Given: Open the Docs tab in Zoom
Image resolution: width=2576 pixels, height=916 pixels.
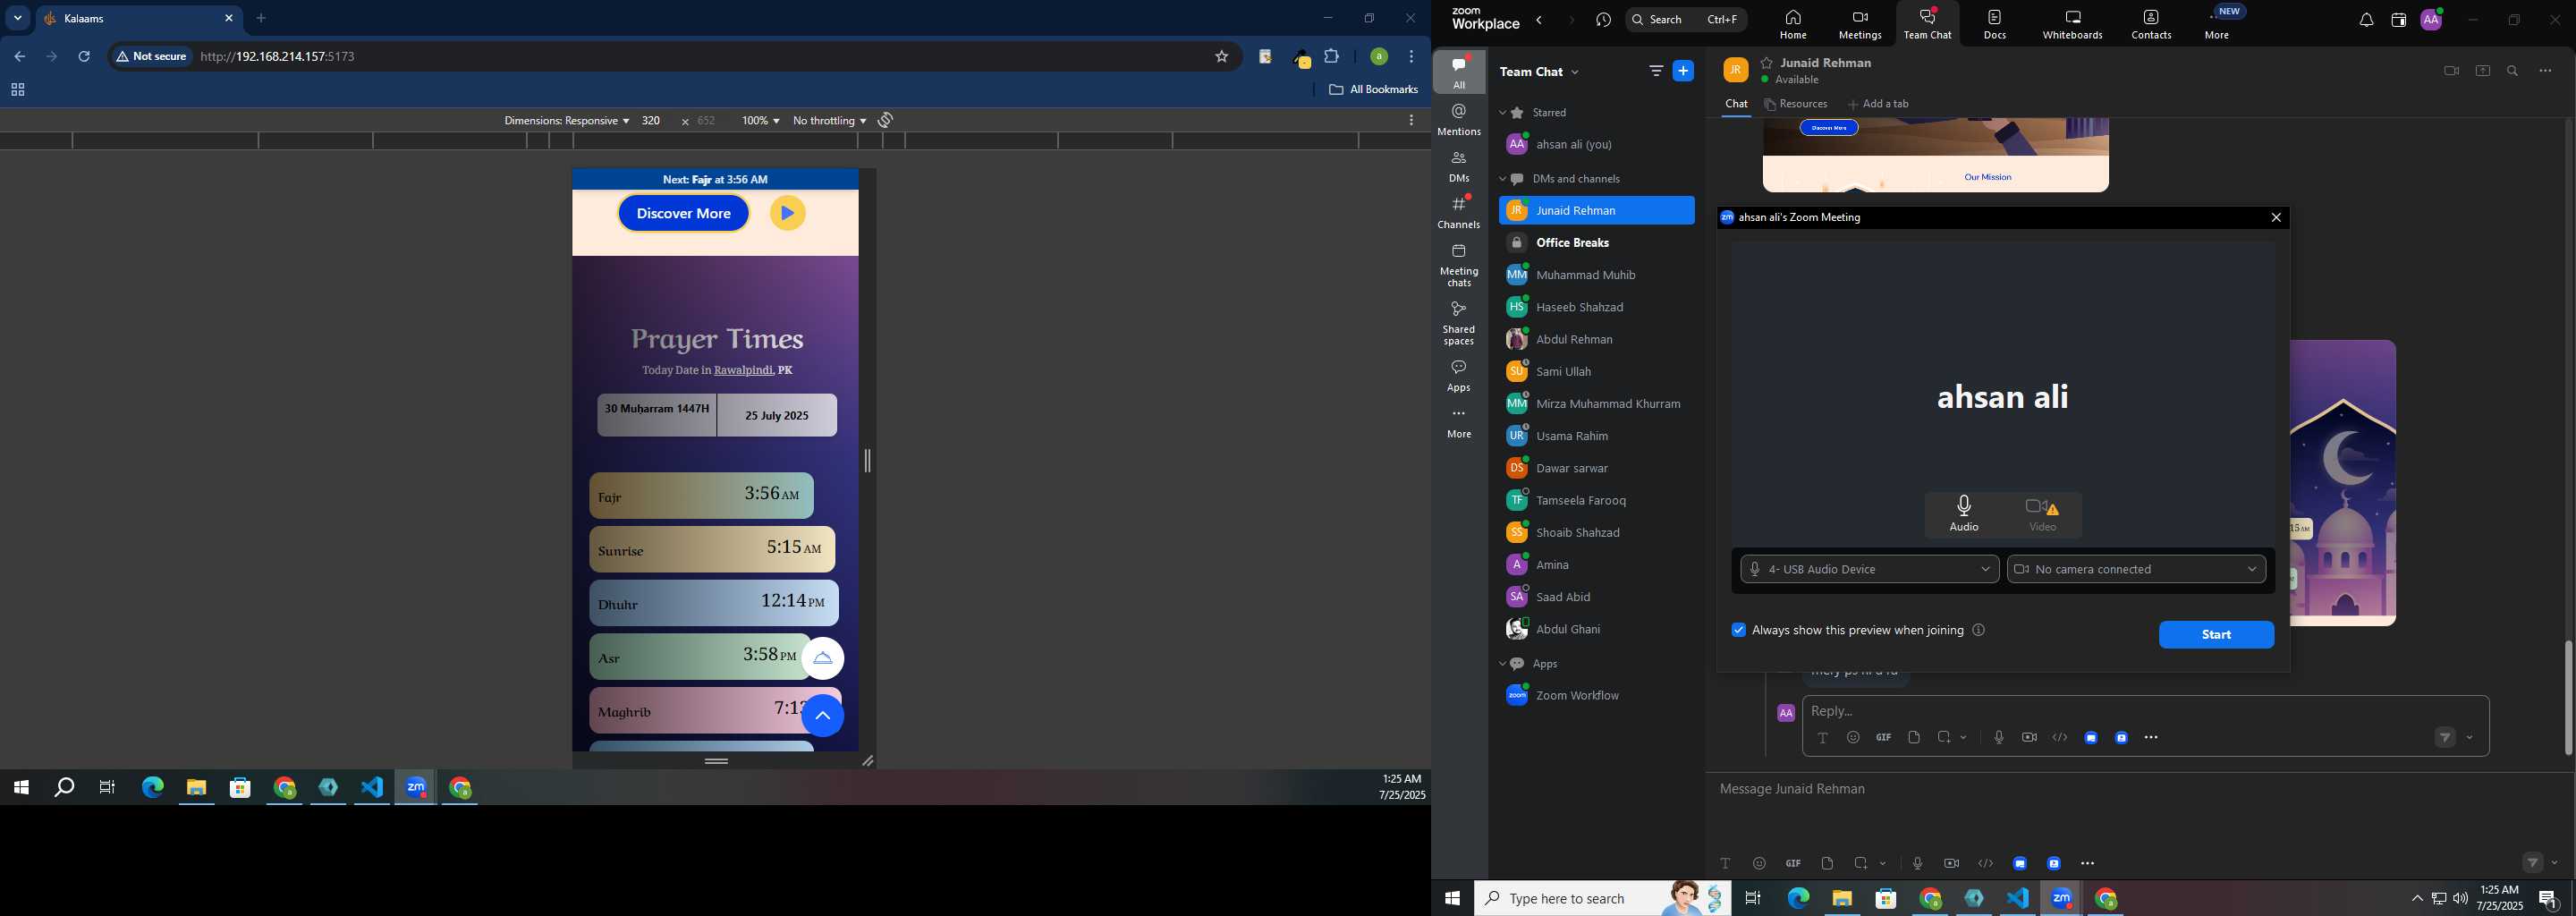Looking at the screenshot, I should click(1994, 24).
